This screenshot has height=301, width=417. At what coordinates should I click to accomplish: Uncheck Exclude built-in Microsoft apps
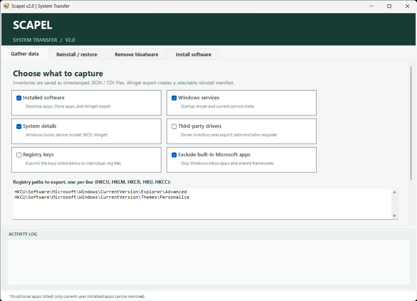(174, 155)
